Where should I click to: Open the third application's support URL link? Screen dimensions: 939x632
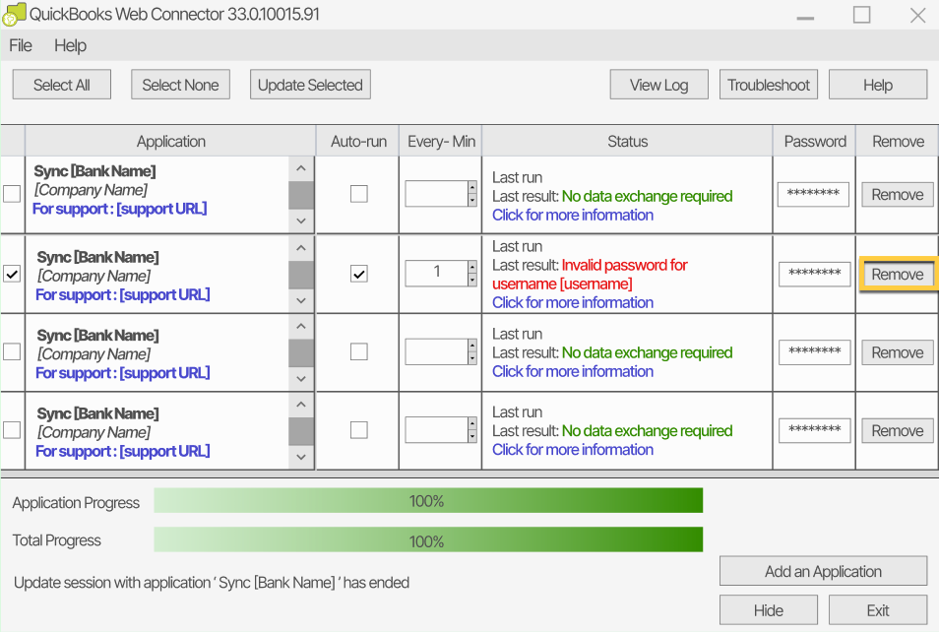(x=122, y=373)
